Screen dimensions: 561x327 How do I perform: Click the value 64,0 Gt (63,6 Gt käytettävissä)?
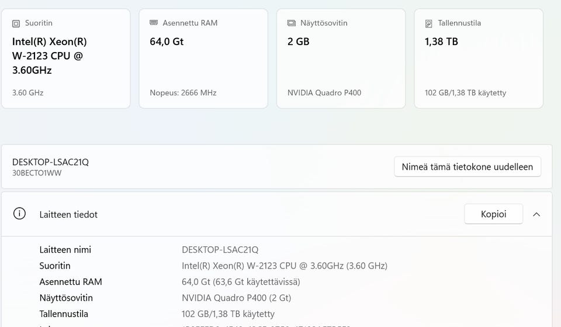point(241,282)
